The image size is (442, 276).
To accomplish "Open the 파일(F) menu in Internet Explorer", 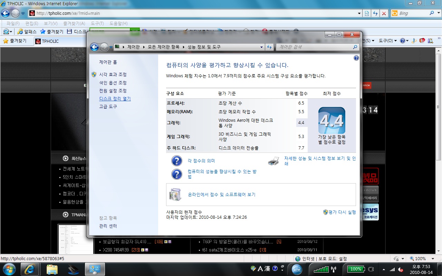I will click(13, 23).
